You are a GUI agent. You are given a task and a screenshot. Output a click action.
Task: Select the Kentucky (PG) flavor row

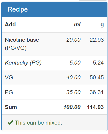[x=54, y=63]
